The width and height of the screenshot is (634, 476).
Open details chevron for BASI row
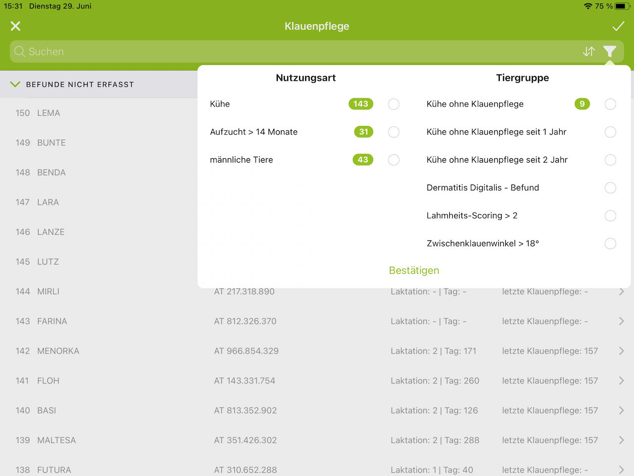621,411
